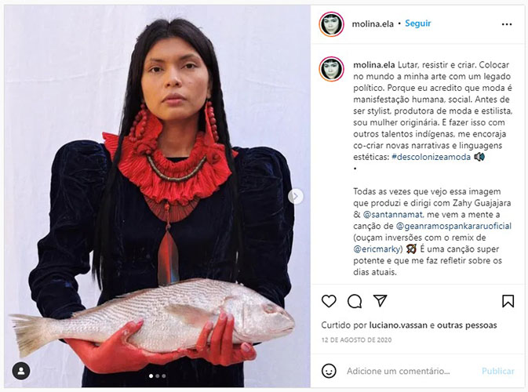Image resolution: width=528 pixels, height=392 pixels.
Task: Open the three-dot more options menu
Action: pyautogui.click(x=507, y=24)
